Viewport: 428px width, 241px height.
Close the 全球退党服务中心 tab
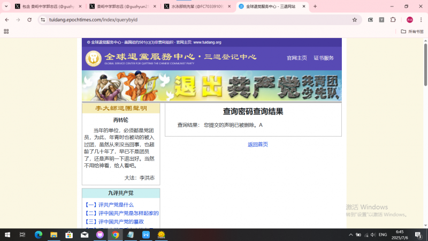304,6
